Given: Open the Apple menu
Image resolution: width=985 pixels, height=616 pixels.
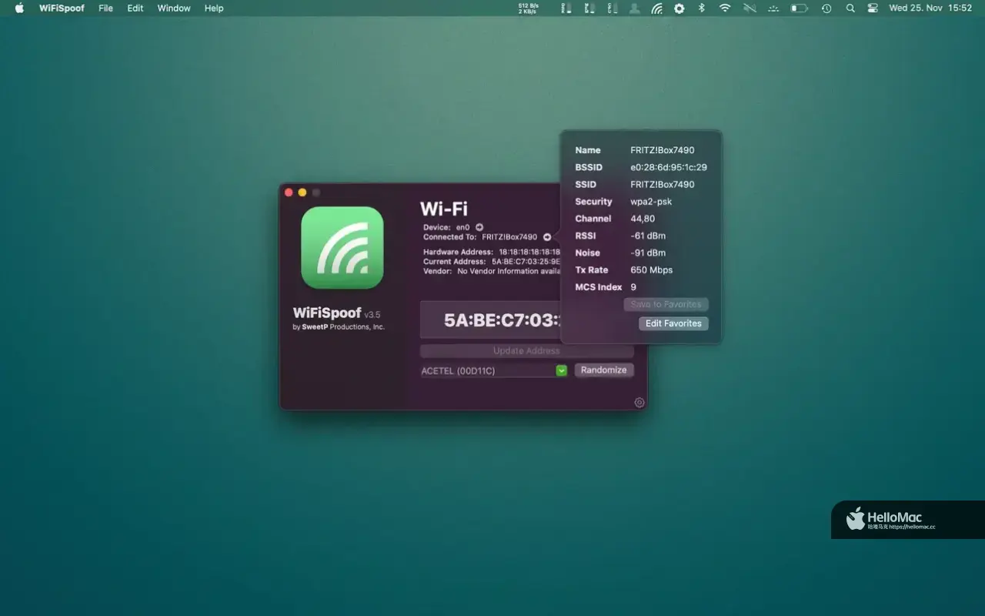Looking at the screenshot, I should coord(19,8).
